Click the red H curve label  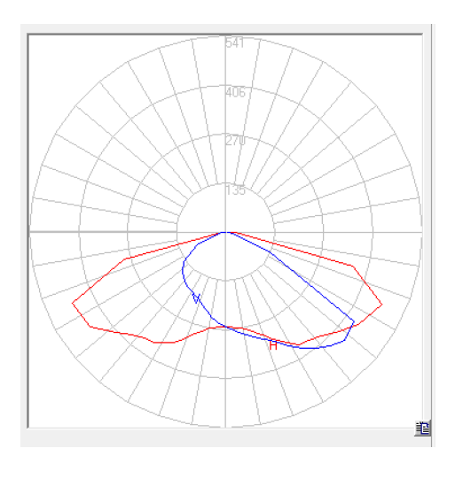(x=273, y=345)
